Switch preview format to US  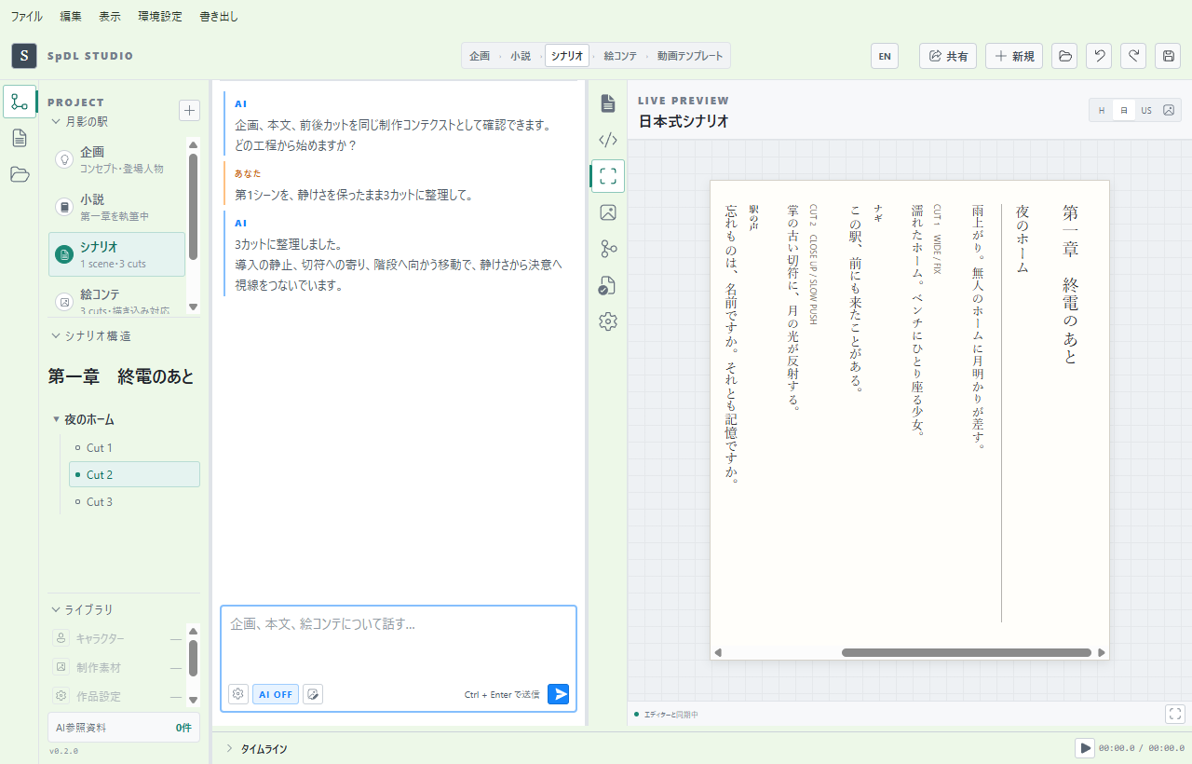[x=1146, y=110]
